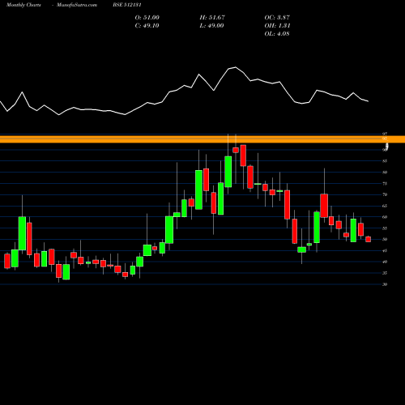This screenshot has width=405, height=405.
Task: Click the low value "L: 49.00"
Action: point(211,26)
